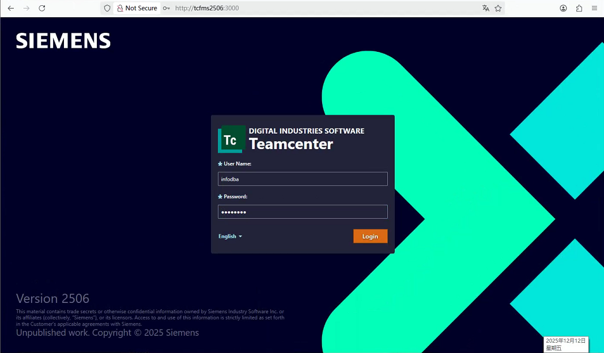Click the Password label
The image size is (604, 353).
pos(235,196)
